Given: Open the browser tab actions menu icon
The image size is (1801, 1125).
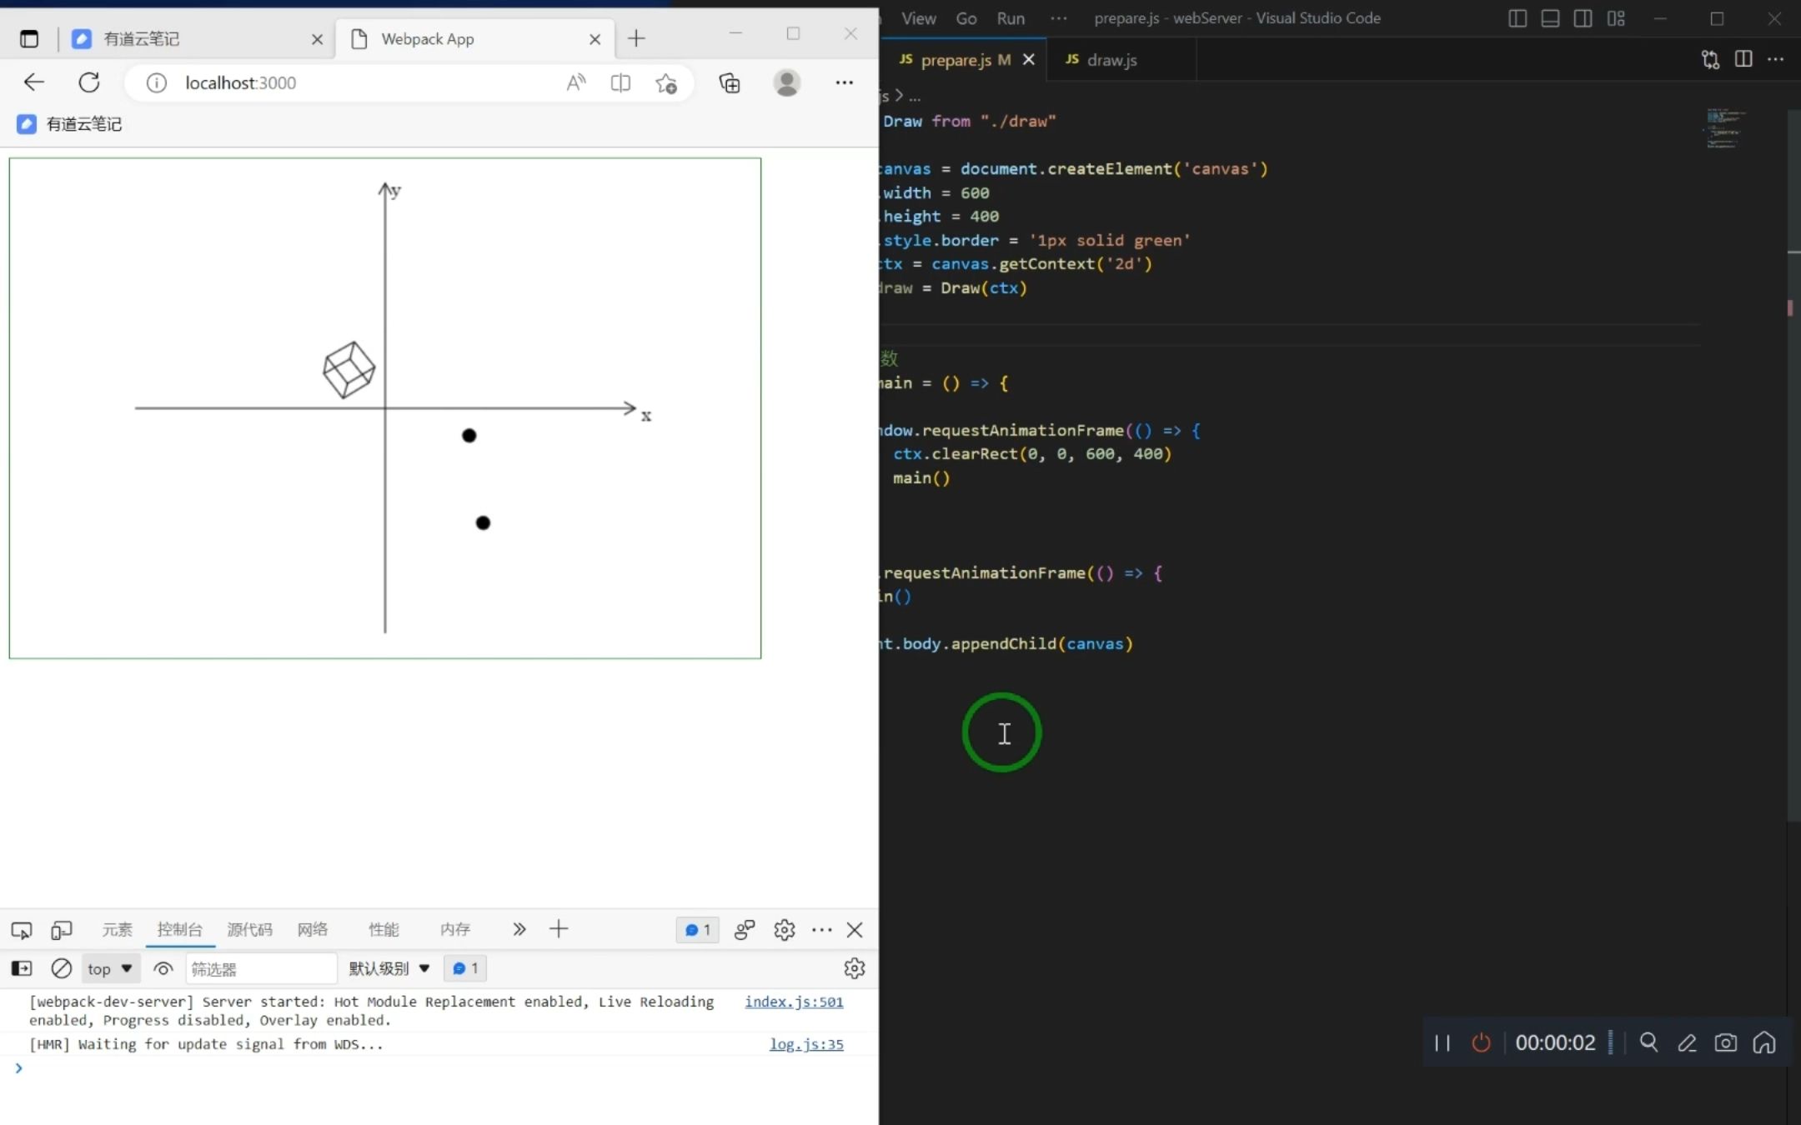Looking at the screenshot, I should click(x=29, y=38).
